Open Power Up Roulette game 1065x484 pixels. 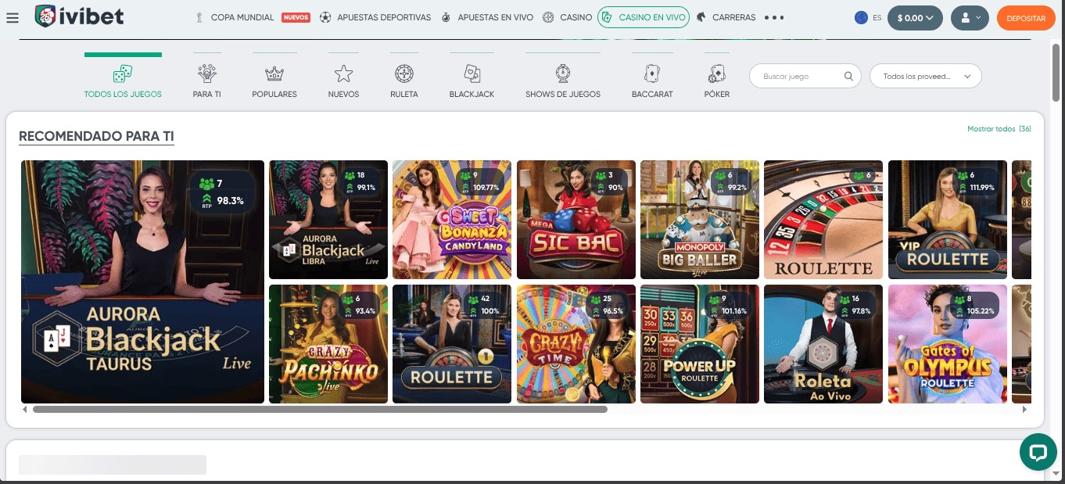tap(700, 344)
